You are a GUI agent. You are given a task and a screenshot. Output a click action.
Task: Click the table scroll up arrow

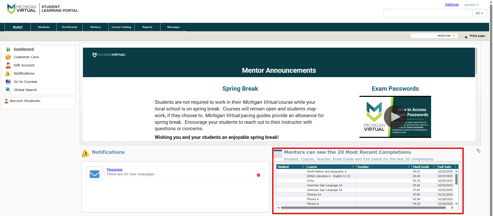[456, 171]
